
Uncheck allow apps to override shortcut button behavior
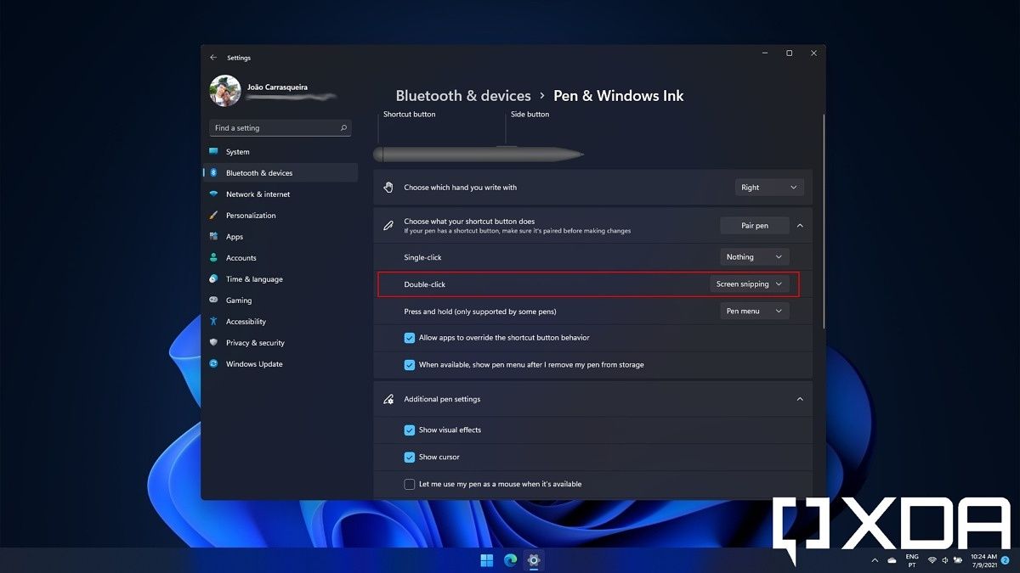coord(409,337)
